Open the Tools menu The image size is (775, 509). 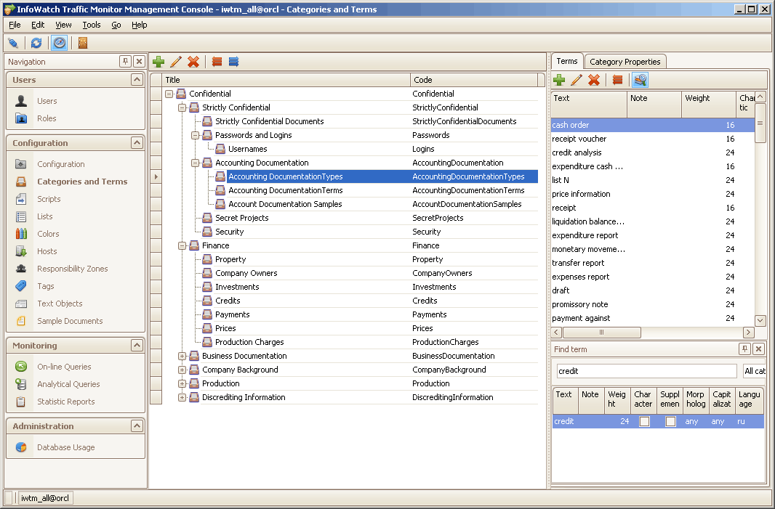[x=92, y=25]
